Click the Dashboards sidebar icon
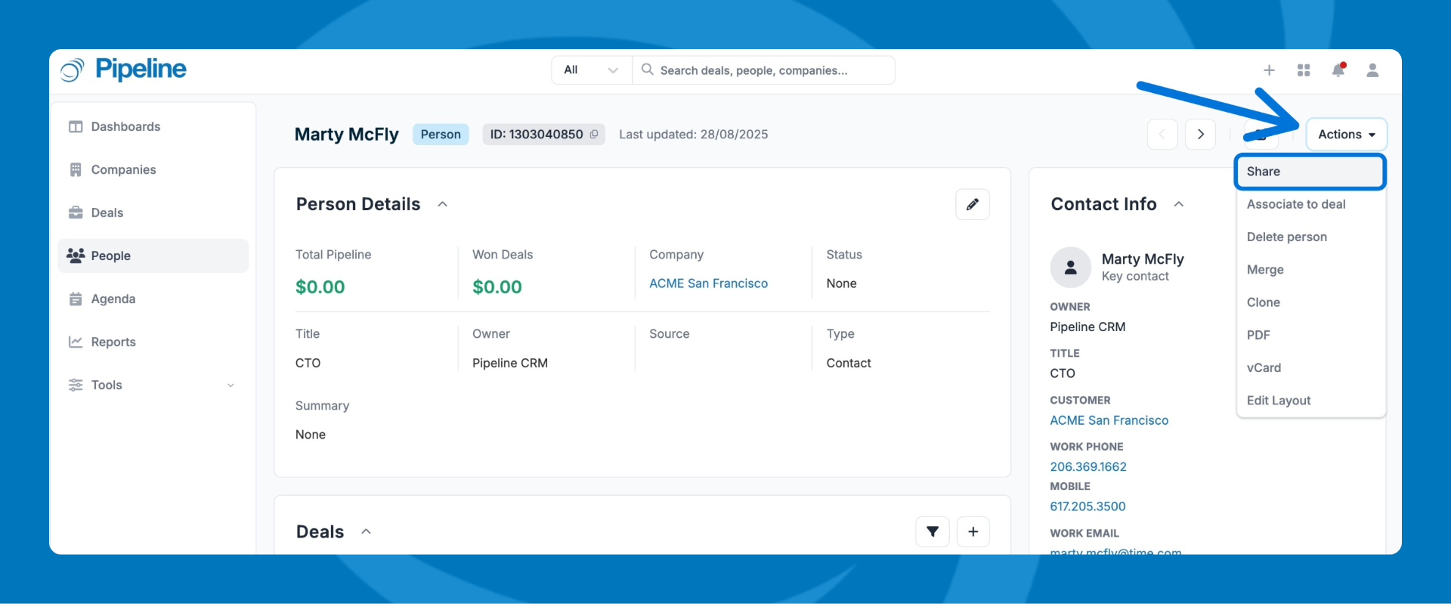This screenshot has height=604, width=1451. coord(76,126)
